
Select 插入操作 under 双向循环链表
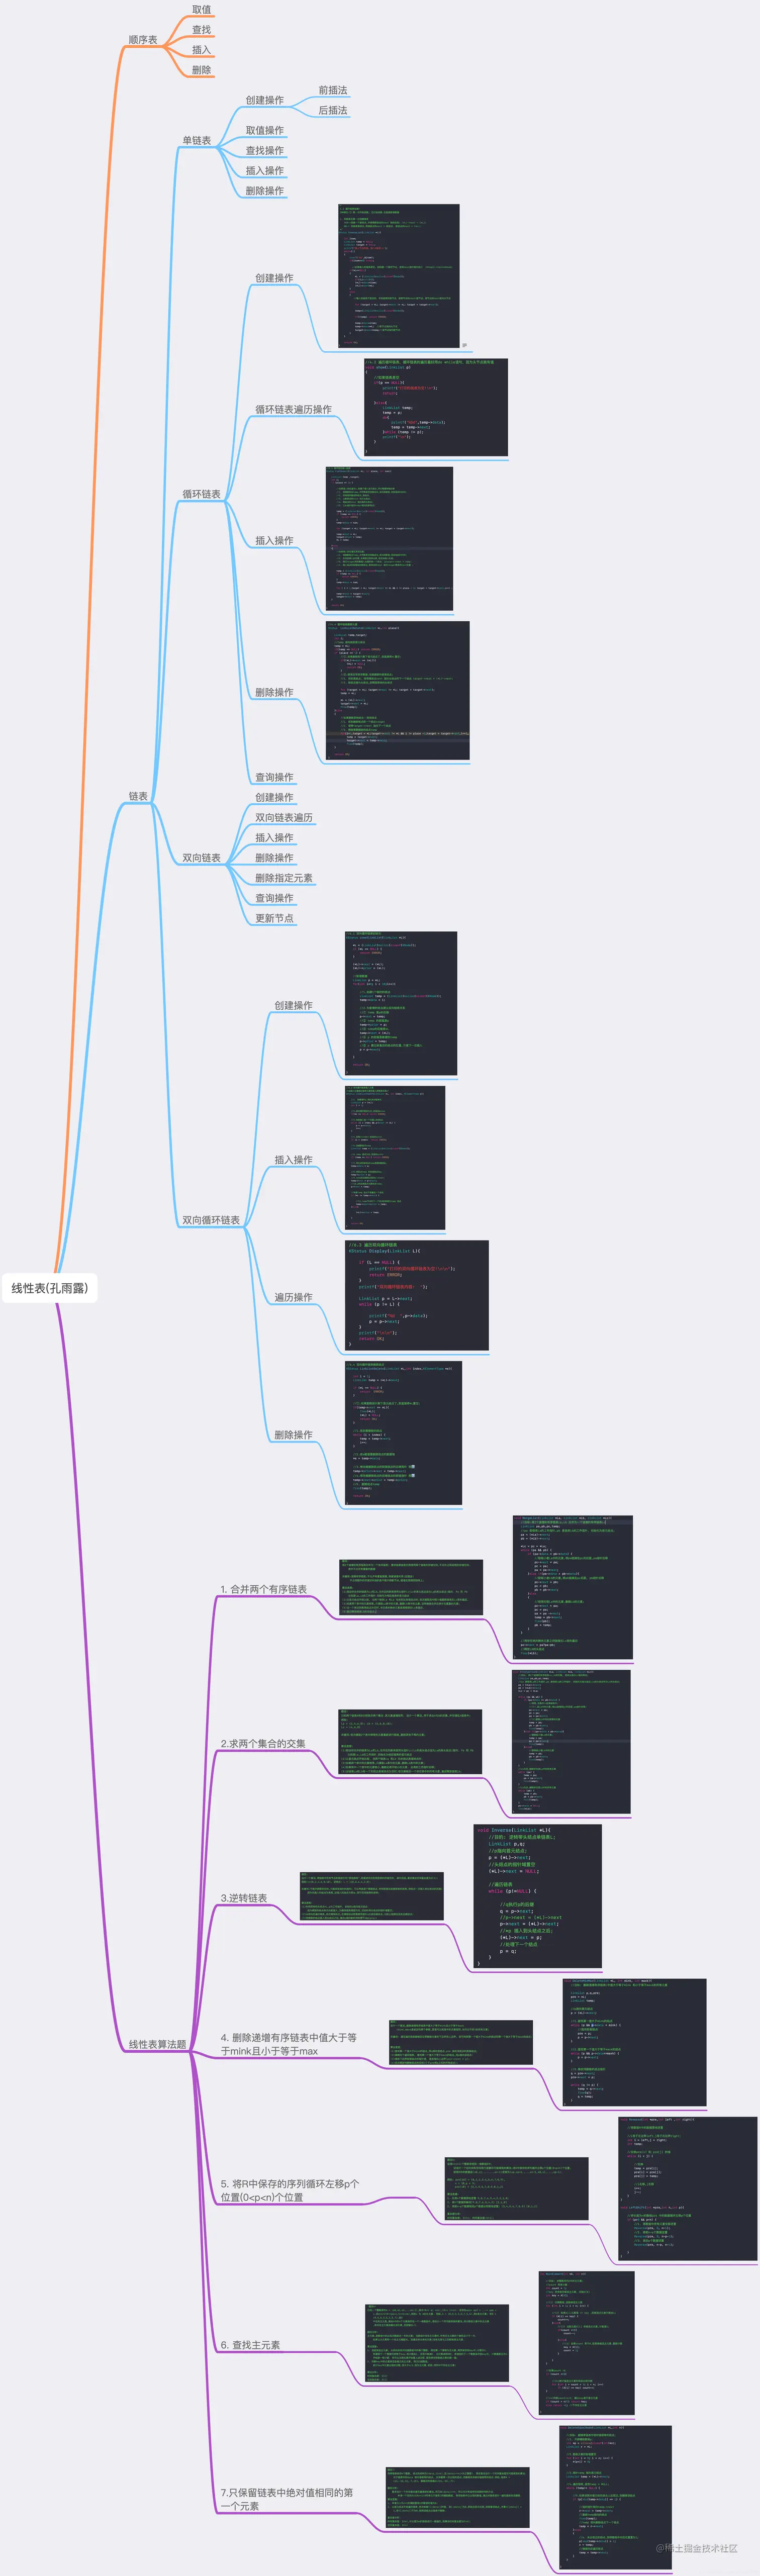coord(293,1159)
